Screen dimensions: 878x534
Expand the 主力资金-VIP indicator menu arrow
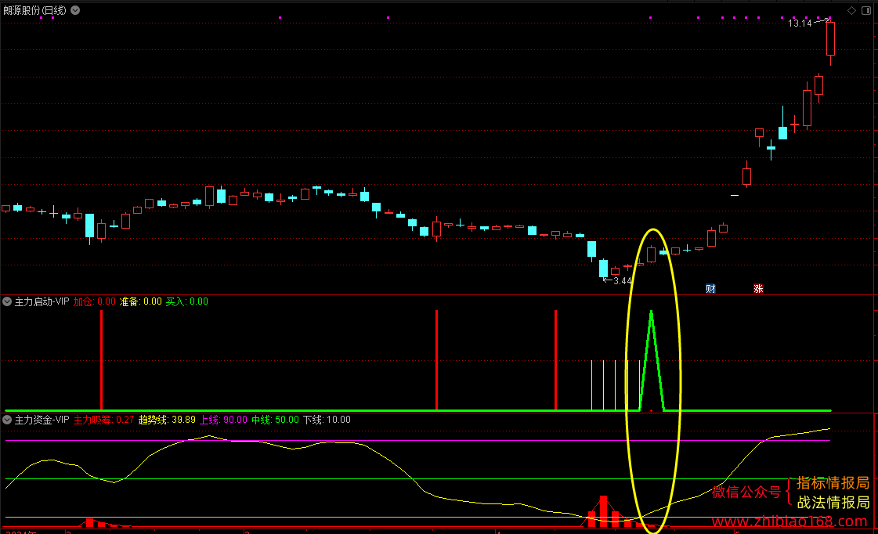pos(7,420)
